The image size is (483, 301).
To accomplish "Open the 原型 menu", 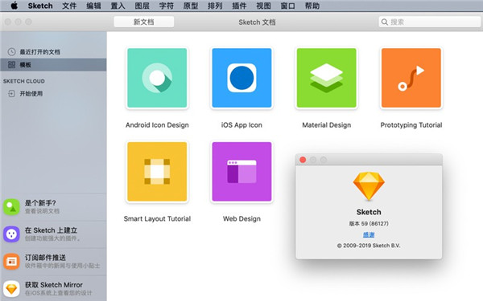I will click(x=191, y=6).
